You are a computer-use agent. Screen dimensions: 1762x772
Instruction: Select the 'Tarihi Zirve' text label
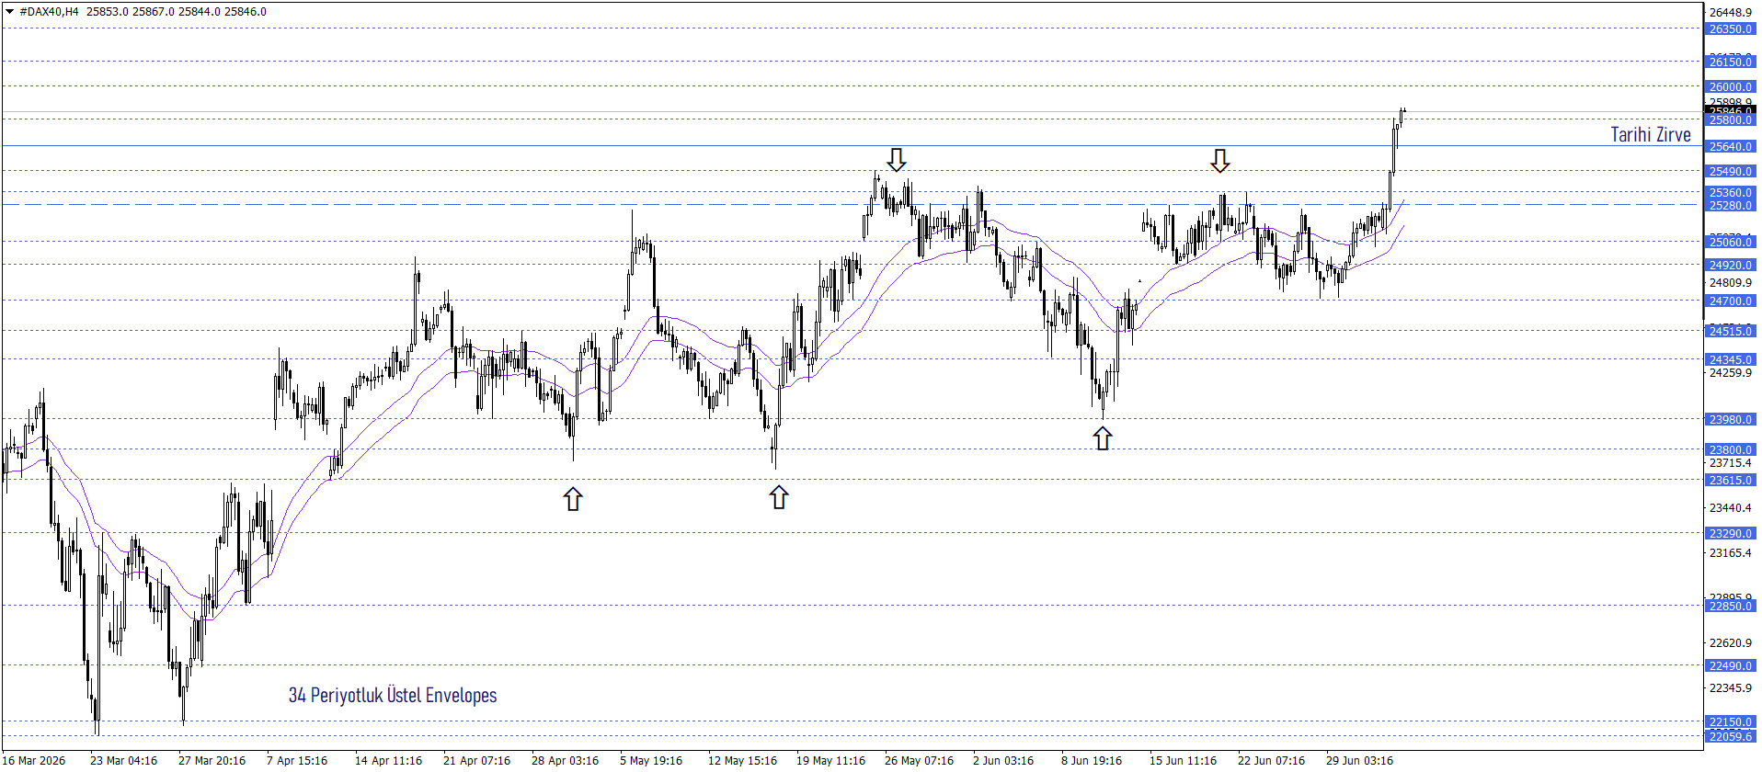1651,135
